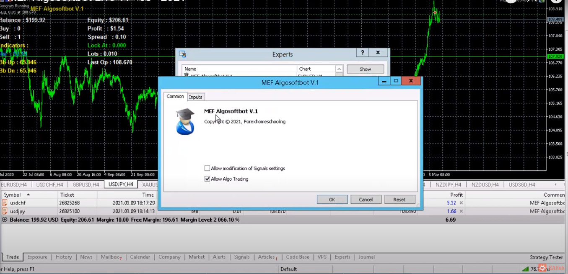Viewport: 568px width, 274px height.
Task: Click ticket number 26825268
Action: pyautogui.click(x=70, y=203)
